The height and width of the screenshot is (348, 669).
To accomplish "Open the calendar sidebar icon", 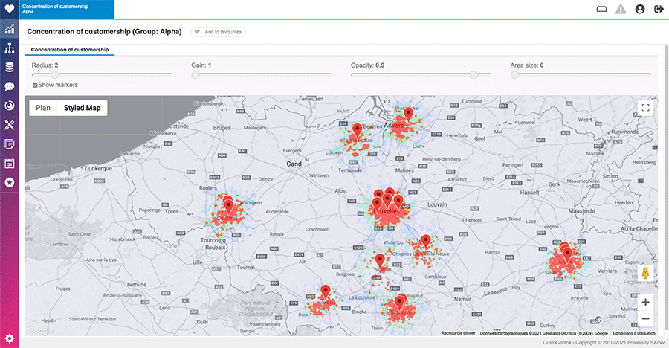I will 10,163.
